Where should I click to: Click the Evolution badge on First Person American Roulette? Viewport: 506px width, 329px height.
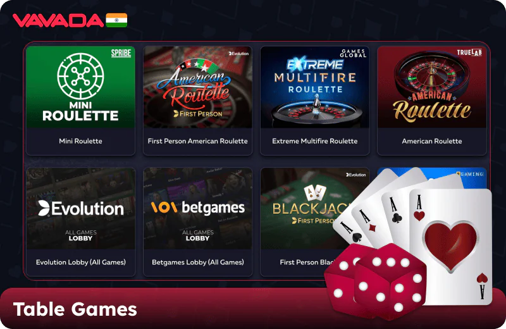coord(239,53)
